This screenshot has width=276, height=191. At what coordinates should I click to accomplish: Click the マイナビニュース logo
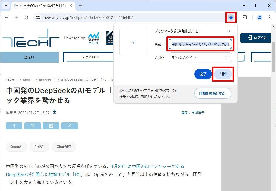pyautogui.click(x=94, y=38)
